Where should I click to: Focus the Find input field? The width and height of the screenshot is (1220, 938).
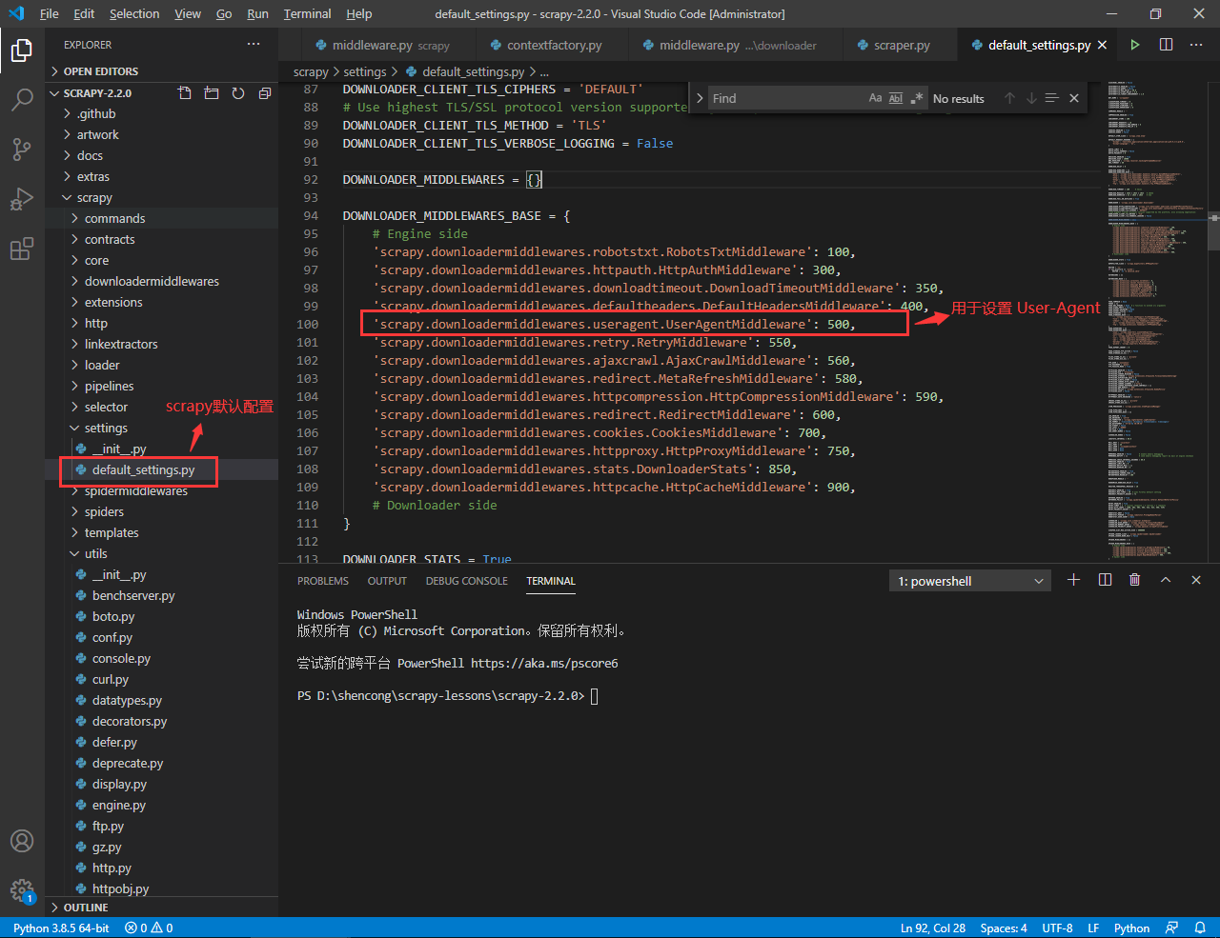pyautogui.click(x=785, y=98)
